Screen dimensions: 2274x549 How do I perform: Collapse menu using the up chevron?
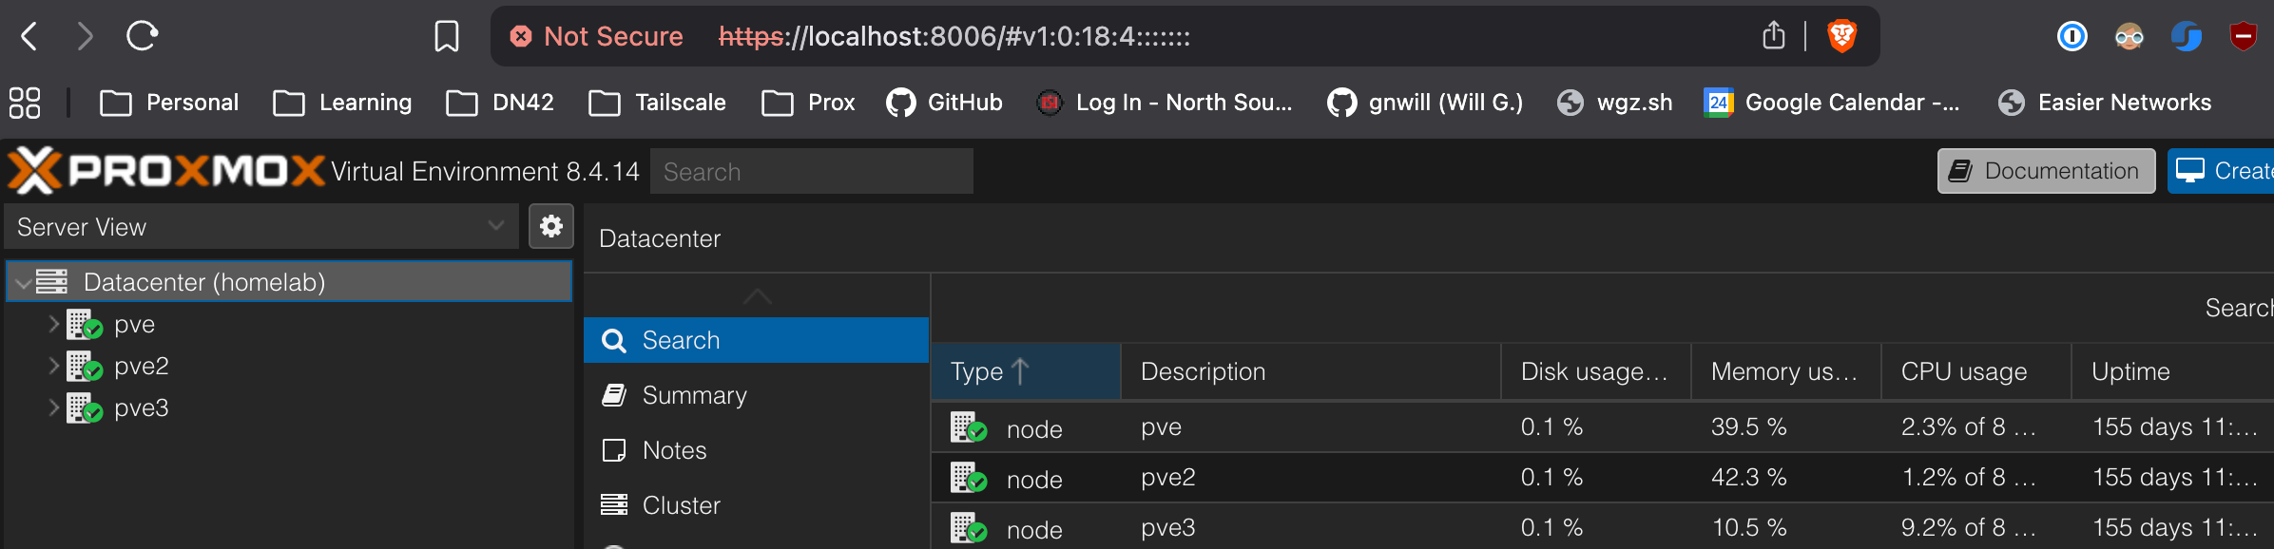point(757,296)
